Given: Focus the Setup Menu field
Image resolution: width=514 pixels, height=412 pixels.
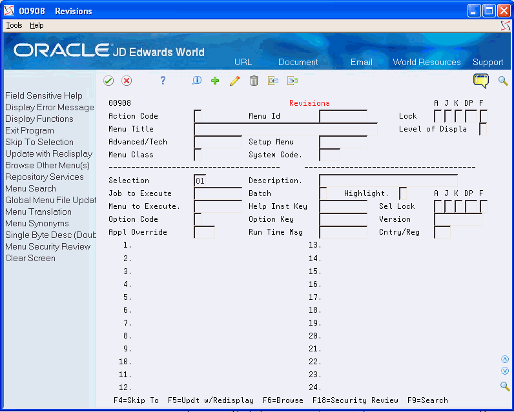Looking at the screenshot, I should coord(343,142).
